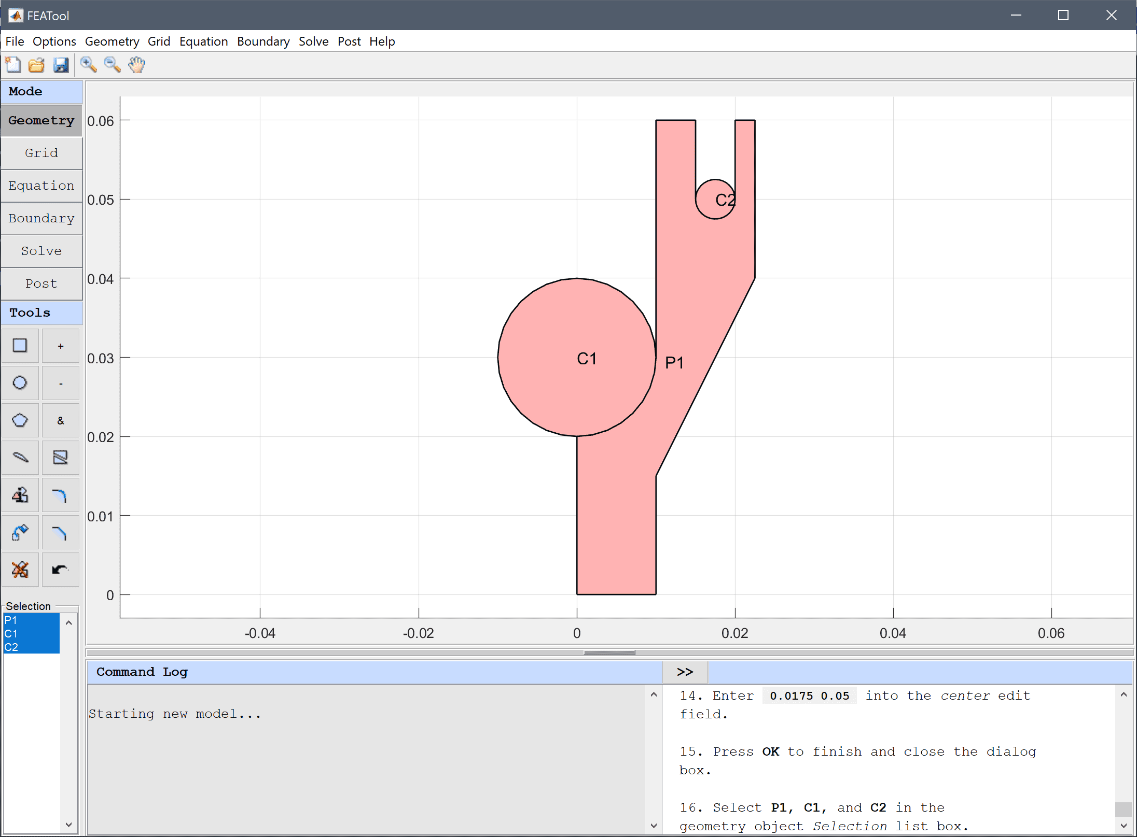The image size is (1137, 837).
Task: Click the >> command prompt button
Action: point(685,672)
